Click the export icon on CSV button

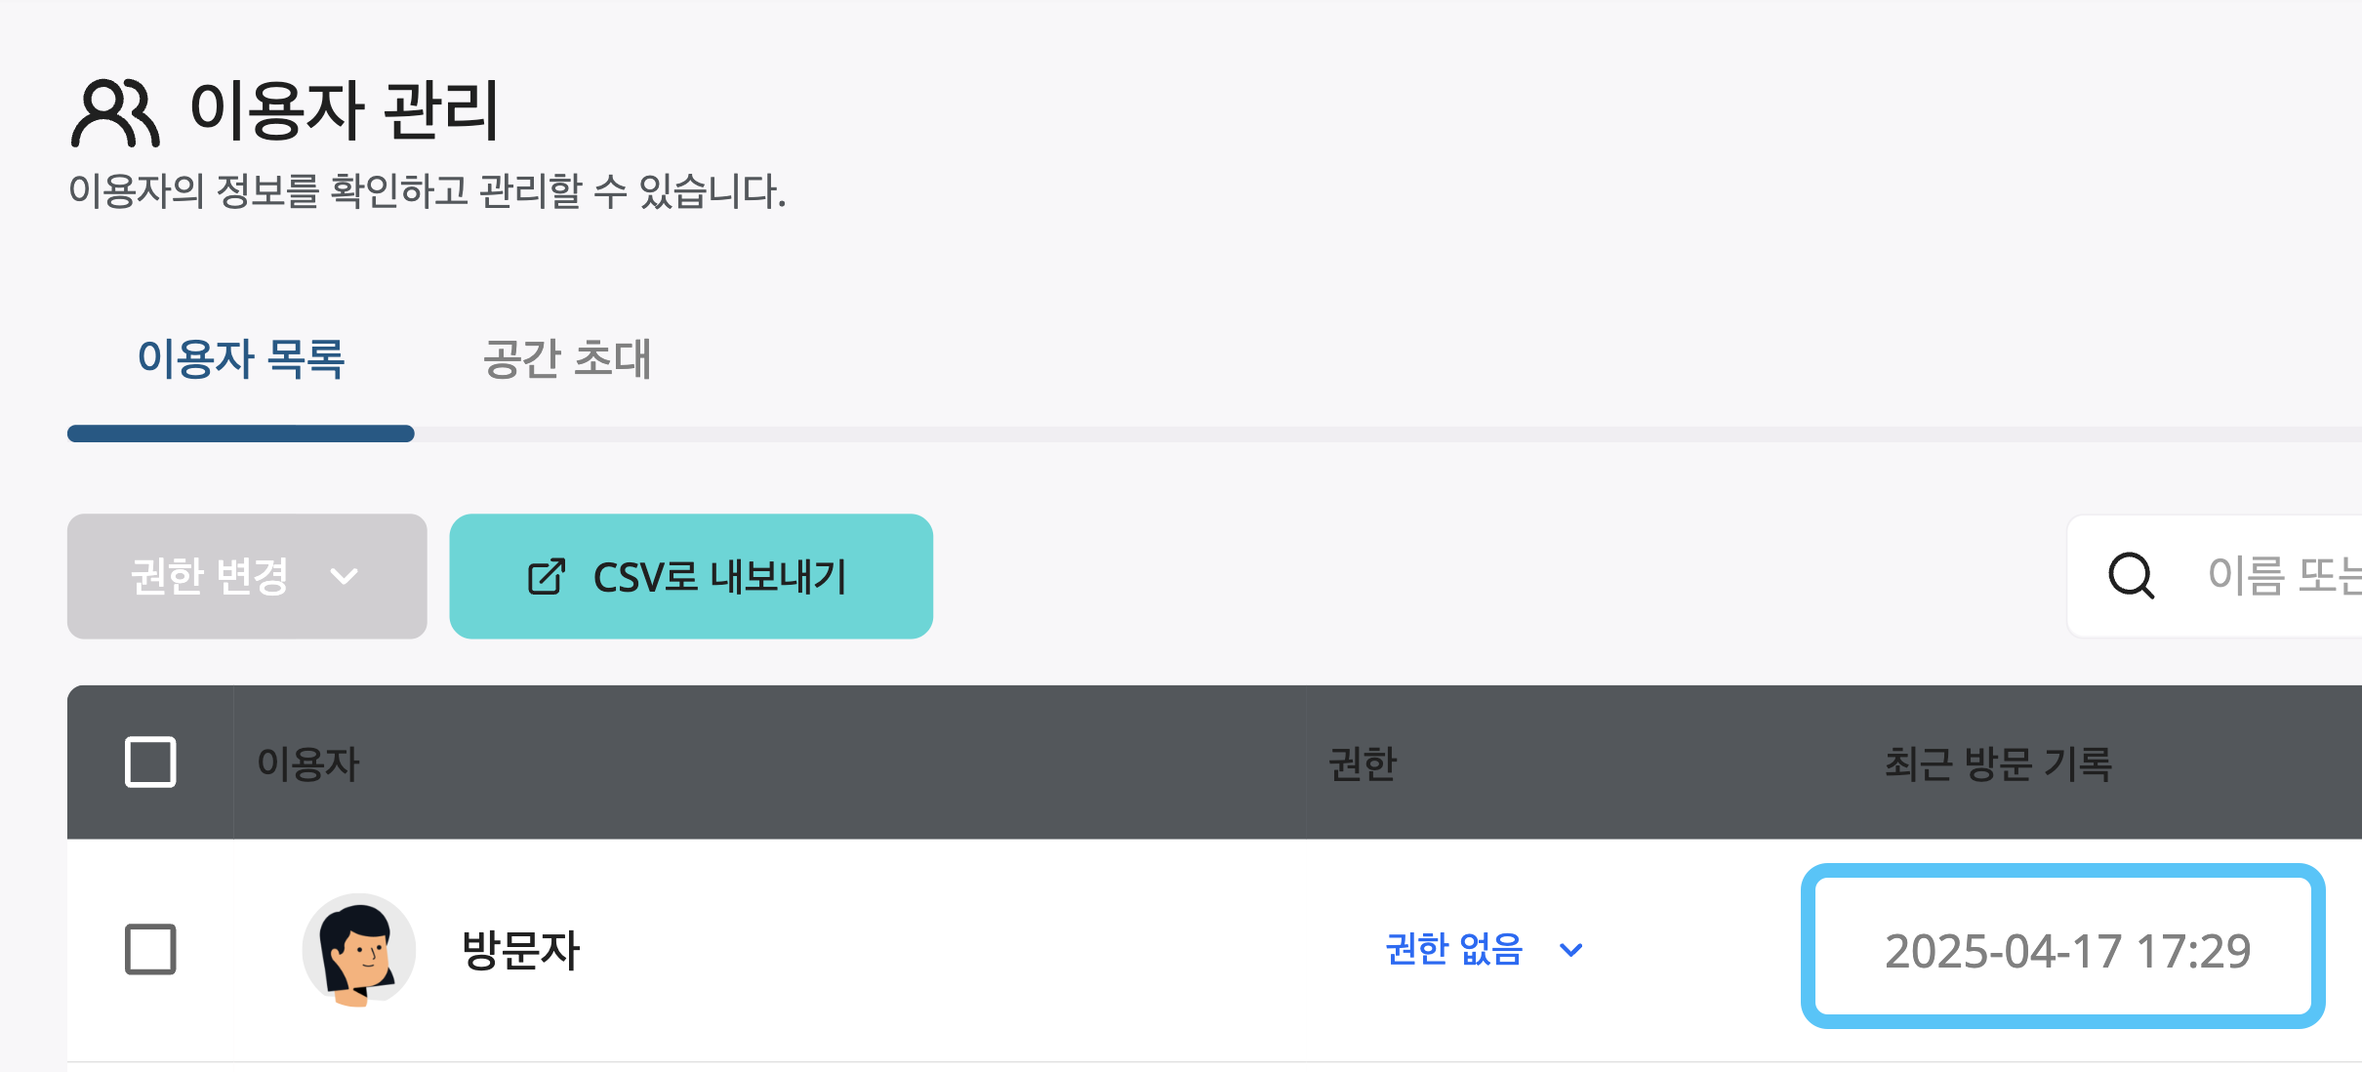pos(547,576)
